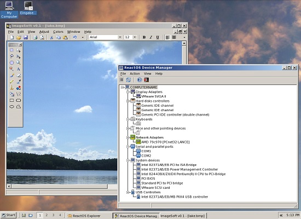The image size is (301, 219).
Task: Undo the last action in ImageSoft
Action: point(75,37)
